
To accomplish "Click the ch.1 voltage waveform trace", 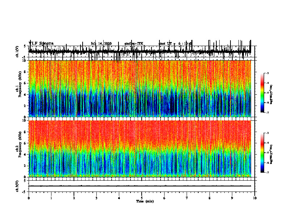I will click(x=140, y=51).
